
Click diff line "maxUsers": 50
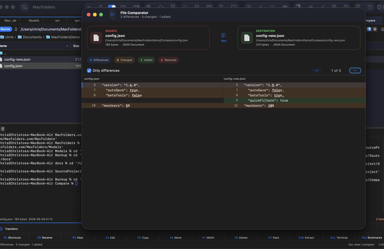(153, 105)
